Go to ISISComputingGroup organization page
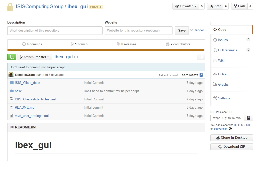 point(40,7)
